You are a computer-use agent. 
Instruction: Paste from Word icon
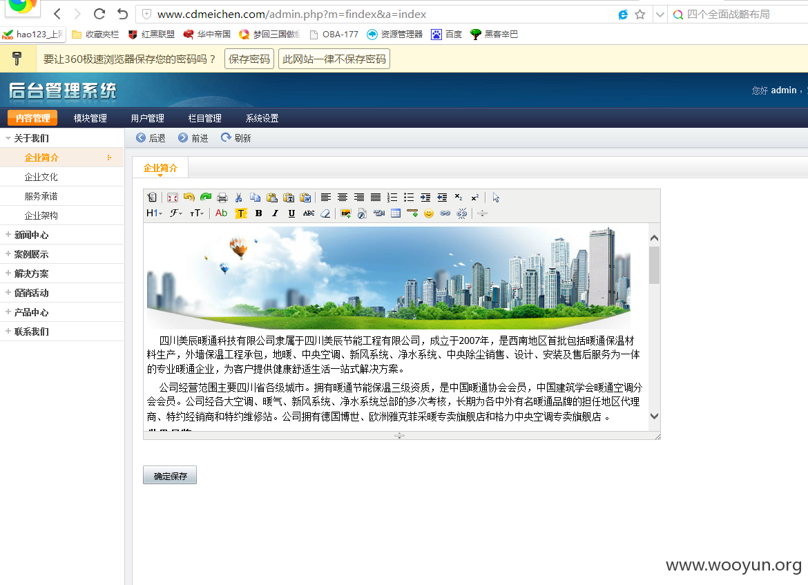point(305,198)
